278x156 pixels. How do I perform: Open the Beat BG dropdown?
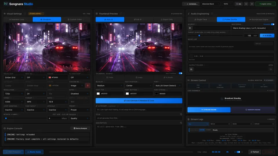(35, 77)
